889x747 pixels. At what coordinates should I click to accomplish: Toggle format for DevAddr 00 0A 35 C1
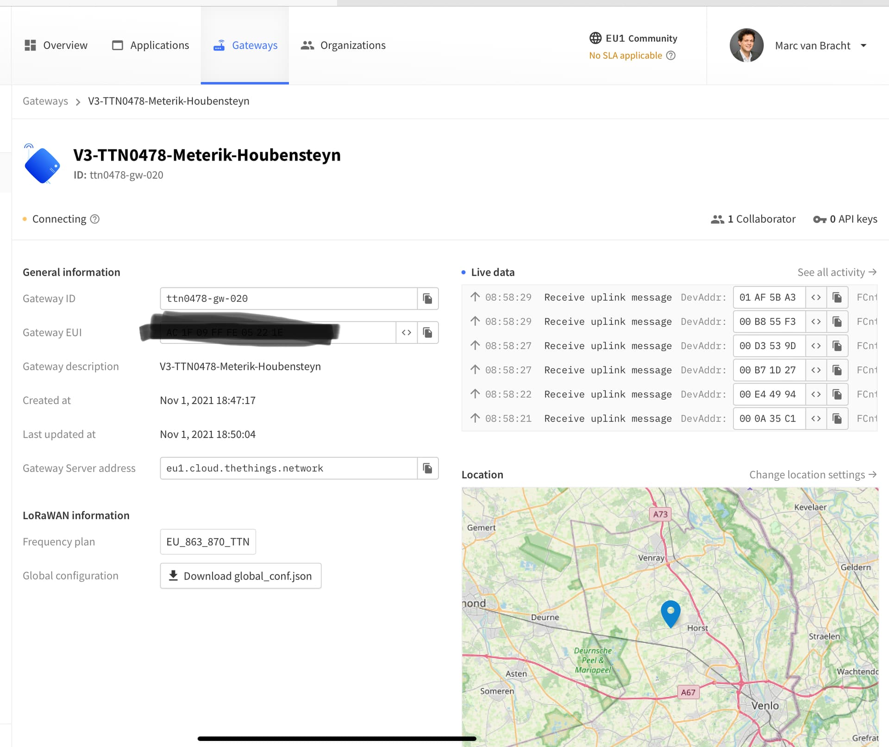click(816, 418)
